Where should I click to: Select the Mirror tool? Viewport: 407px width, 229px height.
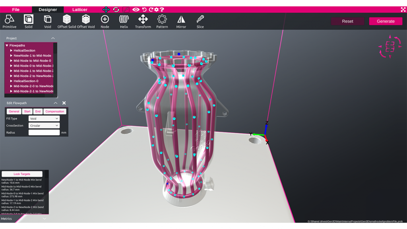coord(181,20)
